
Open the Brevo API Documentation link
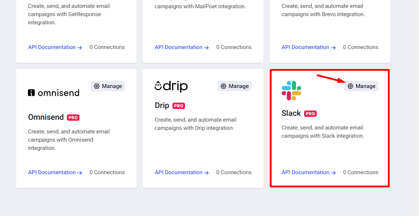pos(305,47)
